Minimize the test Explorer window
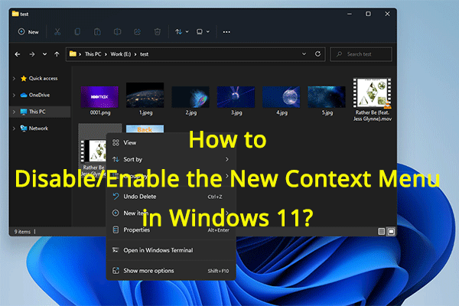This screenshot has height=306, width=459. (350, 14)
